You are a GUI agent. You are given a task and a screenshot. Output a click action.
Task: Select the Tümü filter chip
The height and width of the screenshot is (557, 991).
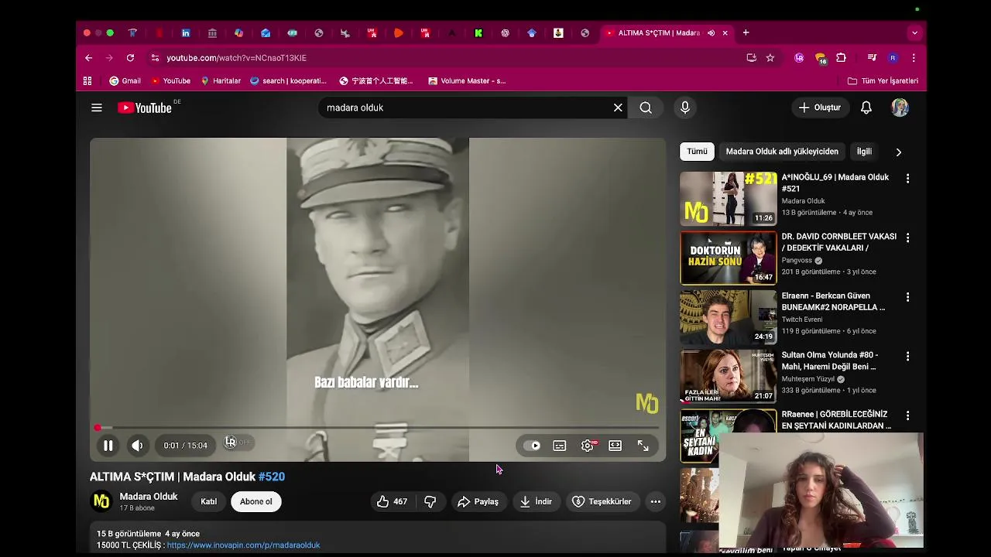pos(697,152)
